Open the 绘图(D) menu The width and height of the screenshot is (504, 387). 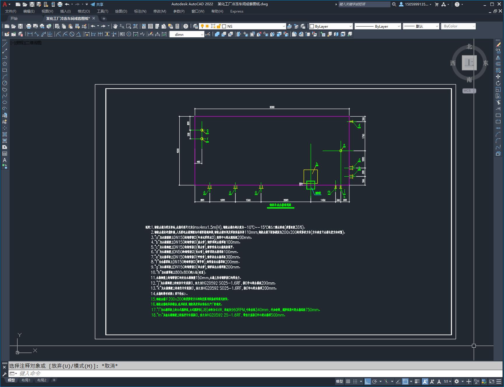(121, 11)
